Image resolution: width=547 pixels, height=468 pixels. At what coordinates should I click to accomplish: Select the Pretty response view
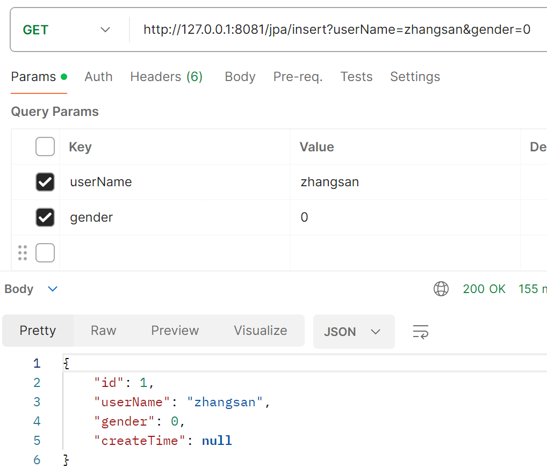(38, 331)
